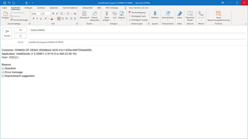Toggle italic K formatting
Image resolution: width=248 pixels, height=139 pixels.
coord(37,19)
